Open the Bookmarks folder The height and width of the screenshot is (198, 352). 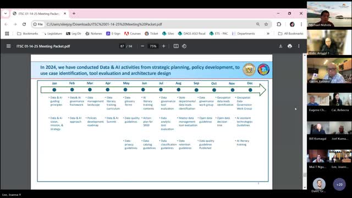coord(28,34)
